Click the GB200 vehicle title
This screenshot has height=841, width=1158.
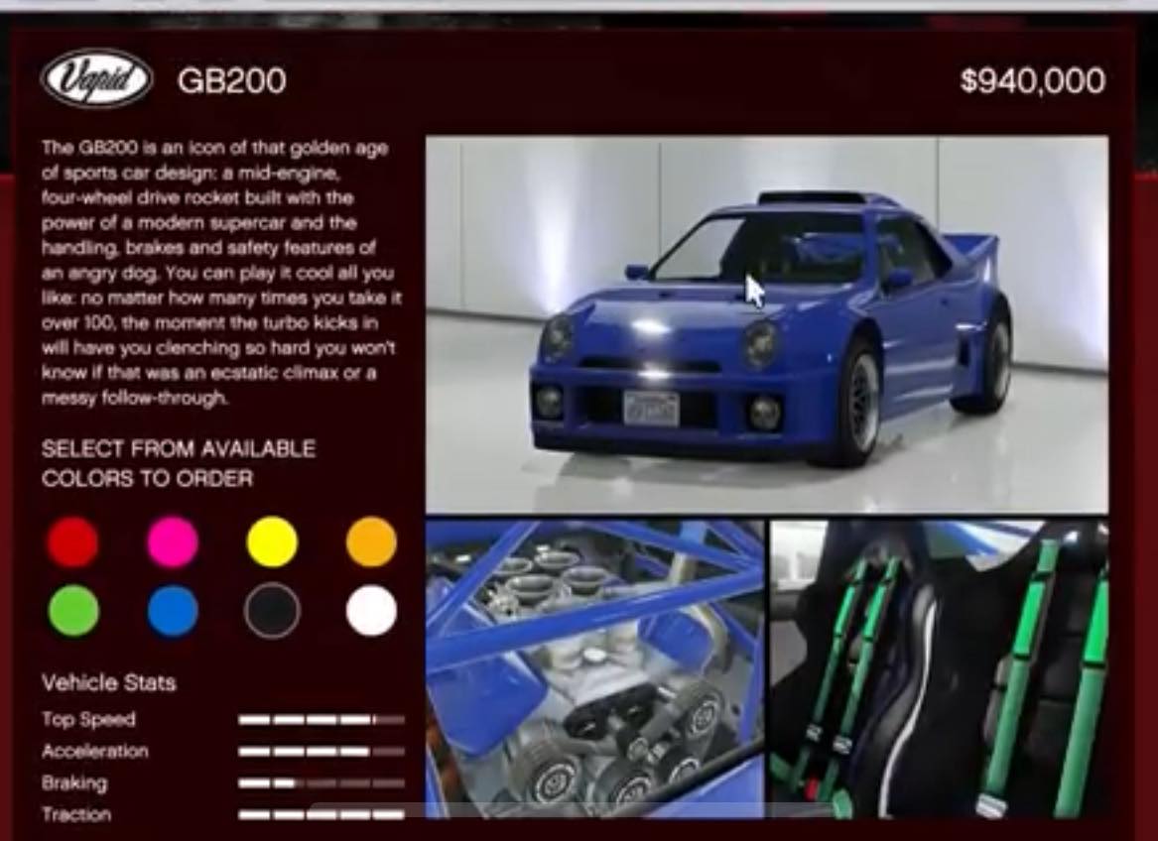click(x=231, y=80)
